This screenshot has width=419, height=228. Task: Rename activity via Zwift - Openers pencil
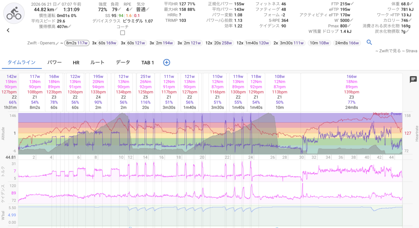coord(57,43)
